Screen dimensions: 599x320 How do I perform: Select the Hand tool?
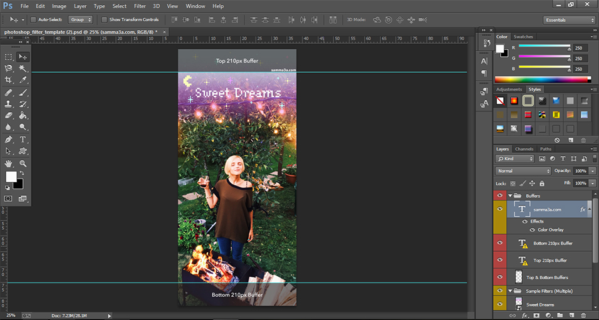[9, 163]
